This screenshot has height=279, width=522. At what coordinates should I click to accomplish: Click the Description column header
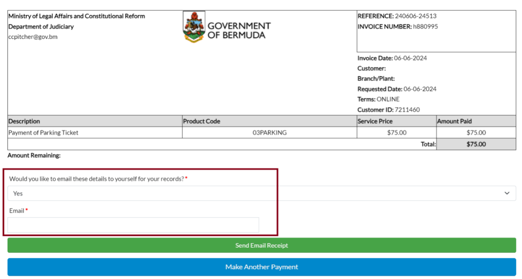tap(24, 121)
